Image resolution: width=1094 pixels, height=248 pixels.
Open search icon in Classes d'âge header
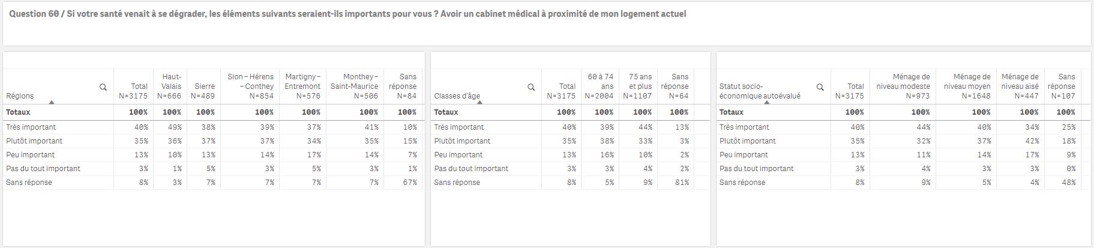531,88
